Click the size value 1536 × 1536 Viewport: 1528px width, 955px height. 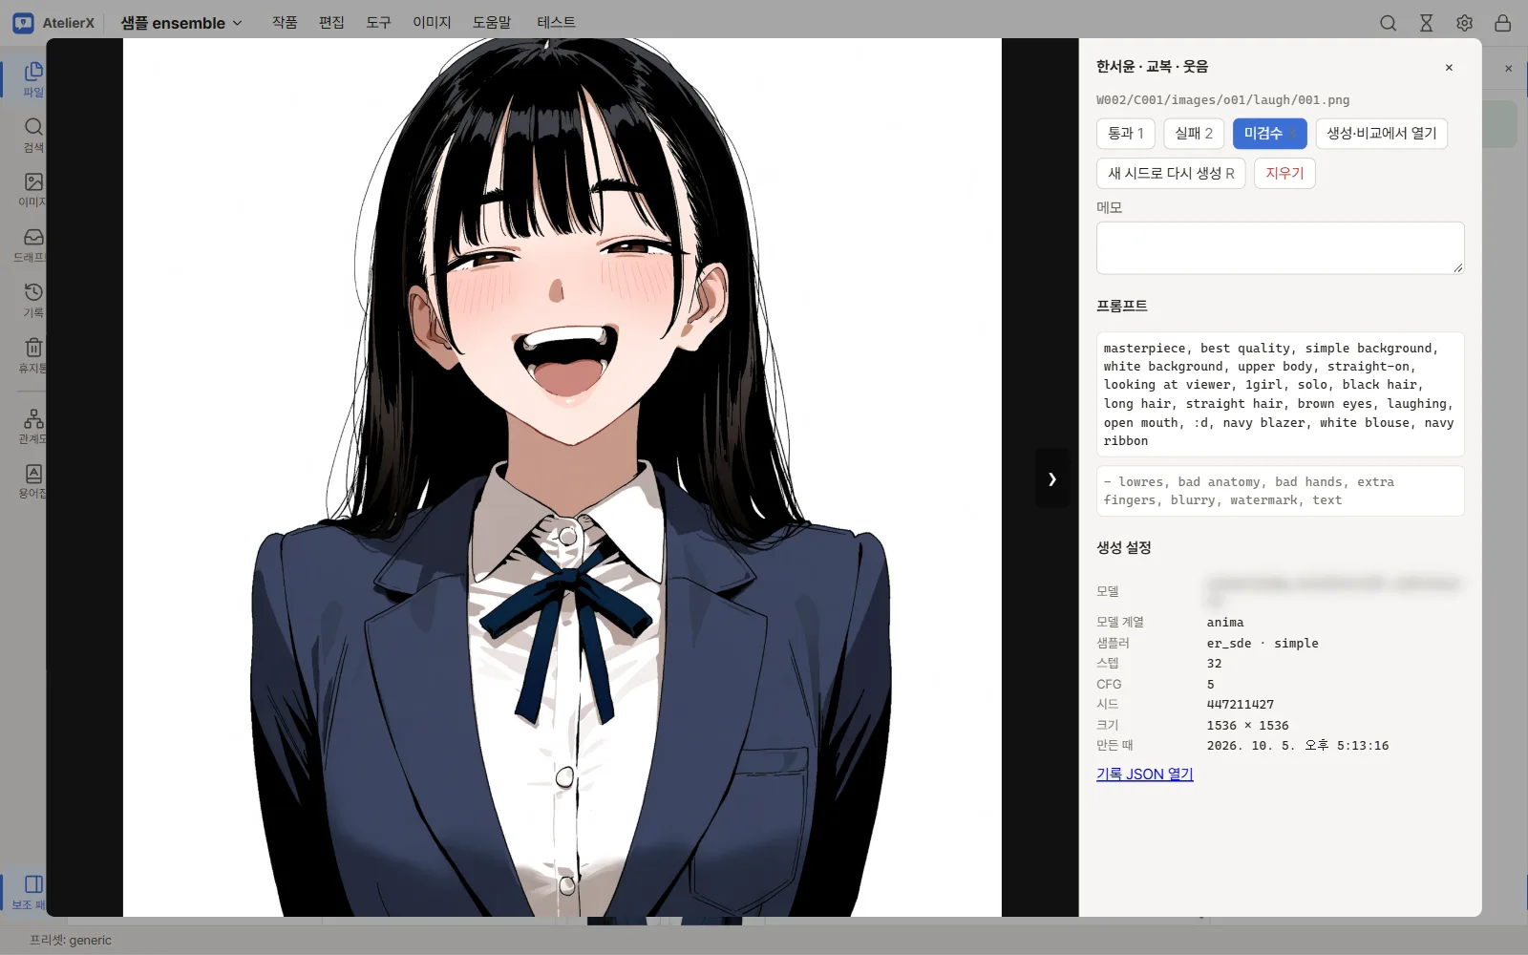[x=1247, y=726]
